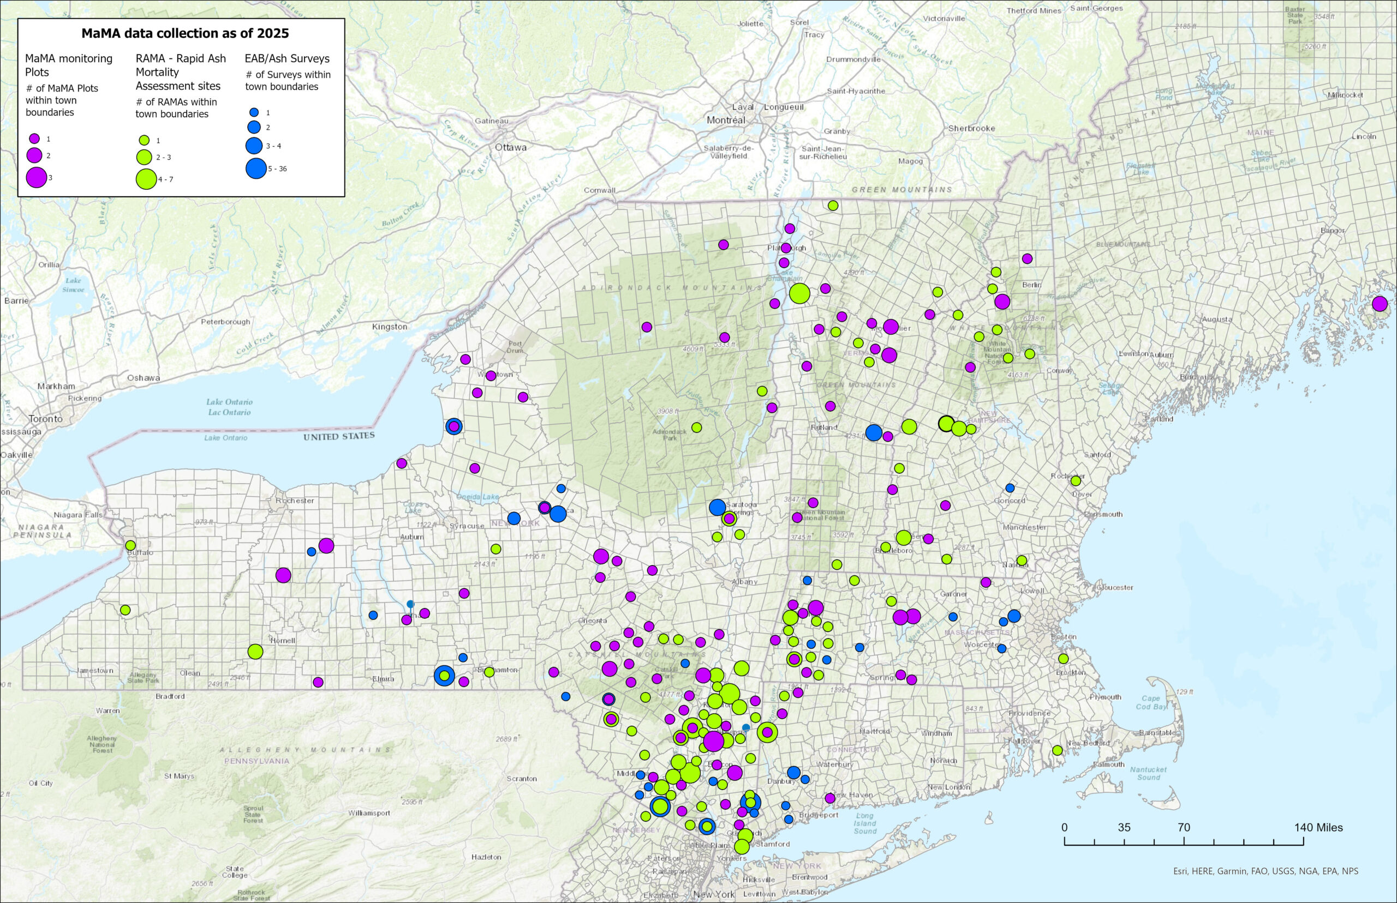1397x903 pixels.
Task: Click the green legend swatch labeled 2 - 3
Action: 144,157
